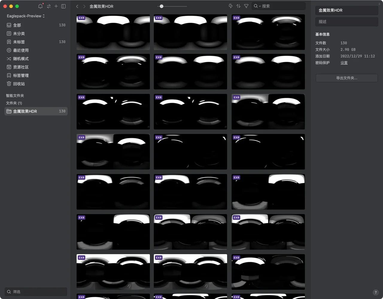Open the search scope dropdown magnifier
Image resolution: width=383 pixels, height=299 pixels.
pos(257,6)
